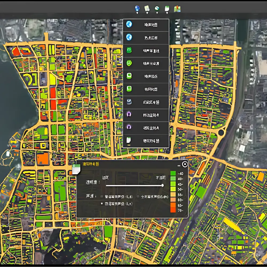The width and height of the screenshot is (267, 267).
Task: Click the opacity slider handle near the opaque end
Action: point(163,186)
